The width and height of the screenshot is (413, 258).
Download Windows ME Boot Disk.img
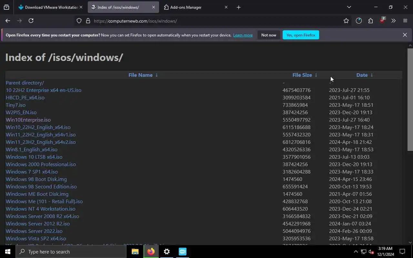coord(37,194)
